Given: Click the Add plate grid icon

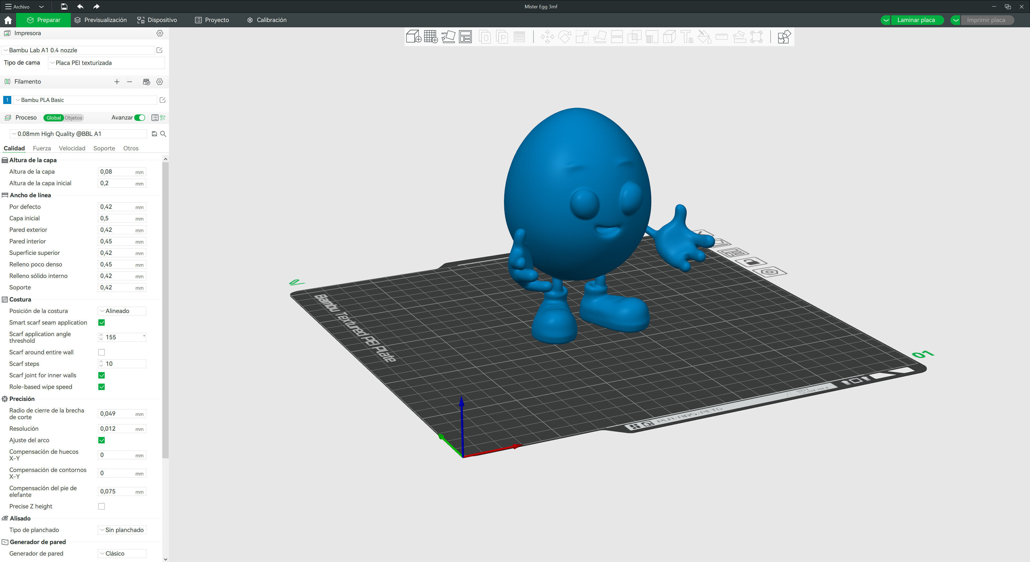Looking at the screenshot, I should [431, 37].
